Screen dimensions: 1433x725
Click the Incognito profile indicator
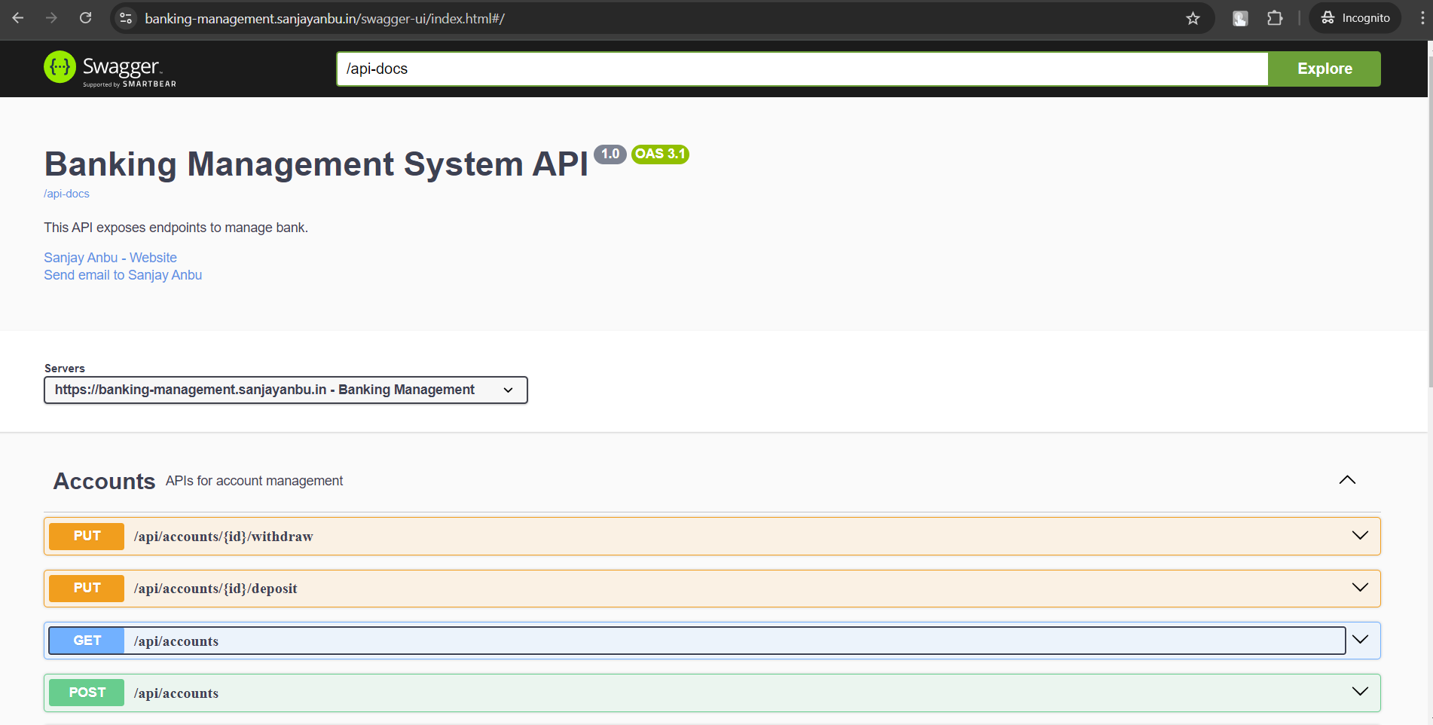1355,18
